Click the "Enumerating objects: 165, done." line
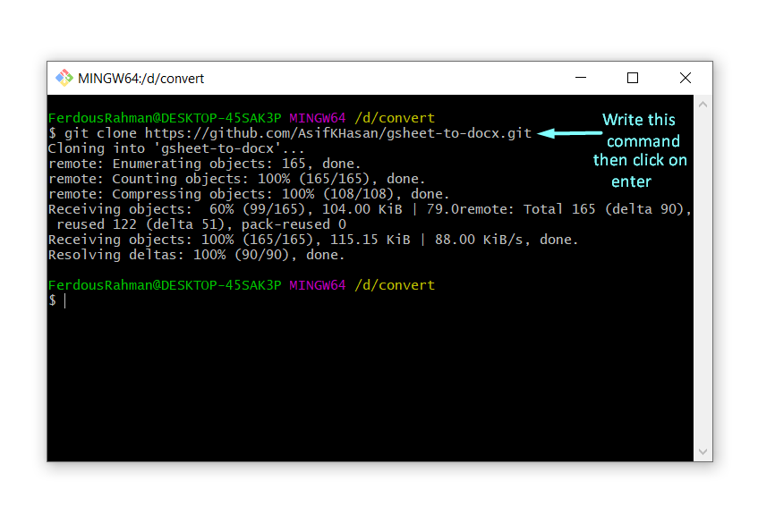The image size is (775, 523). point(205,164)
